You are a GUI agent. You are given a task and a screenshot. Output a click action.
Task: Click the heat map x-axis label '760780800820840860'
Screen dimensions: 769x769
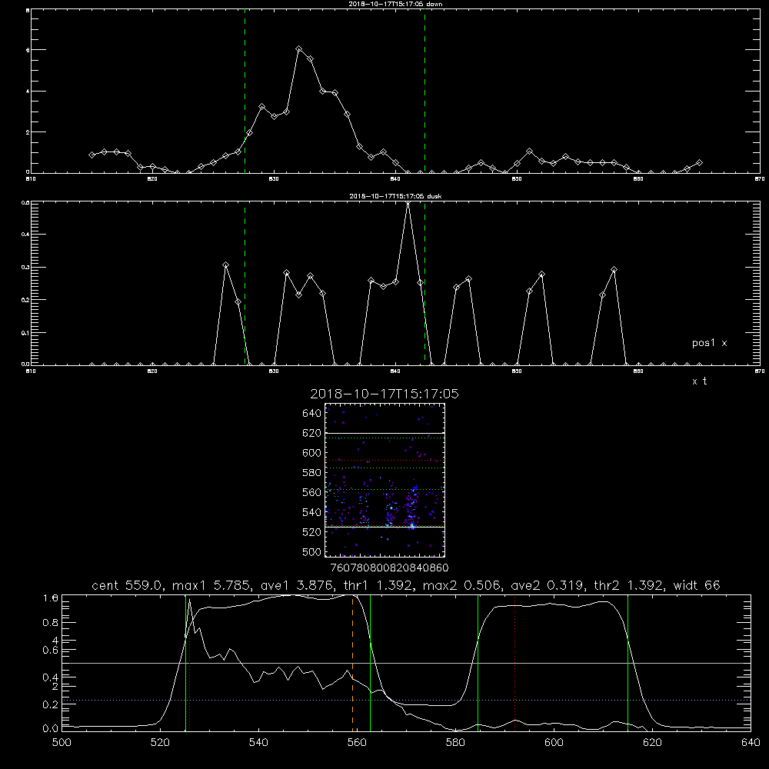click(x=390, y=568)
